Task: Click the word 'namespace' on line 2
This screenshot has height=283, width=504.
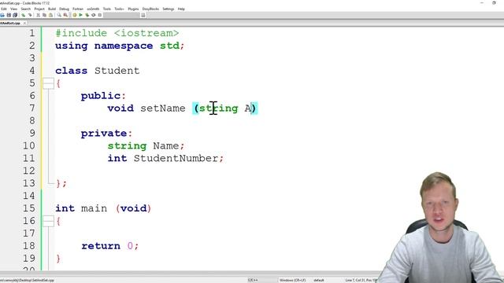Action: coord(124,46)
